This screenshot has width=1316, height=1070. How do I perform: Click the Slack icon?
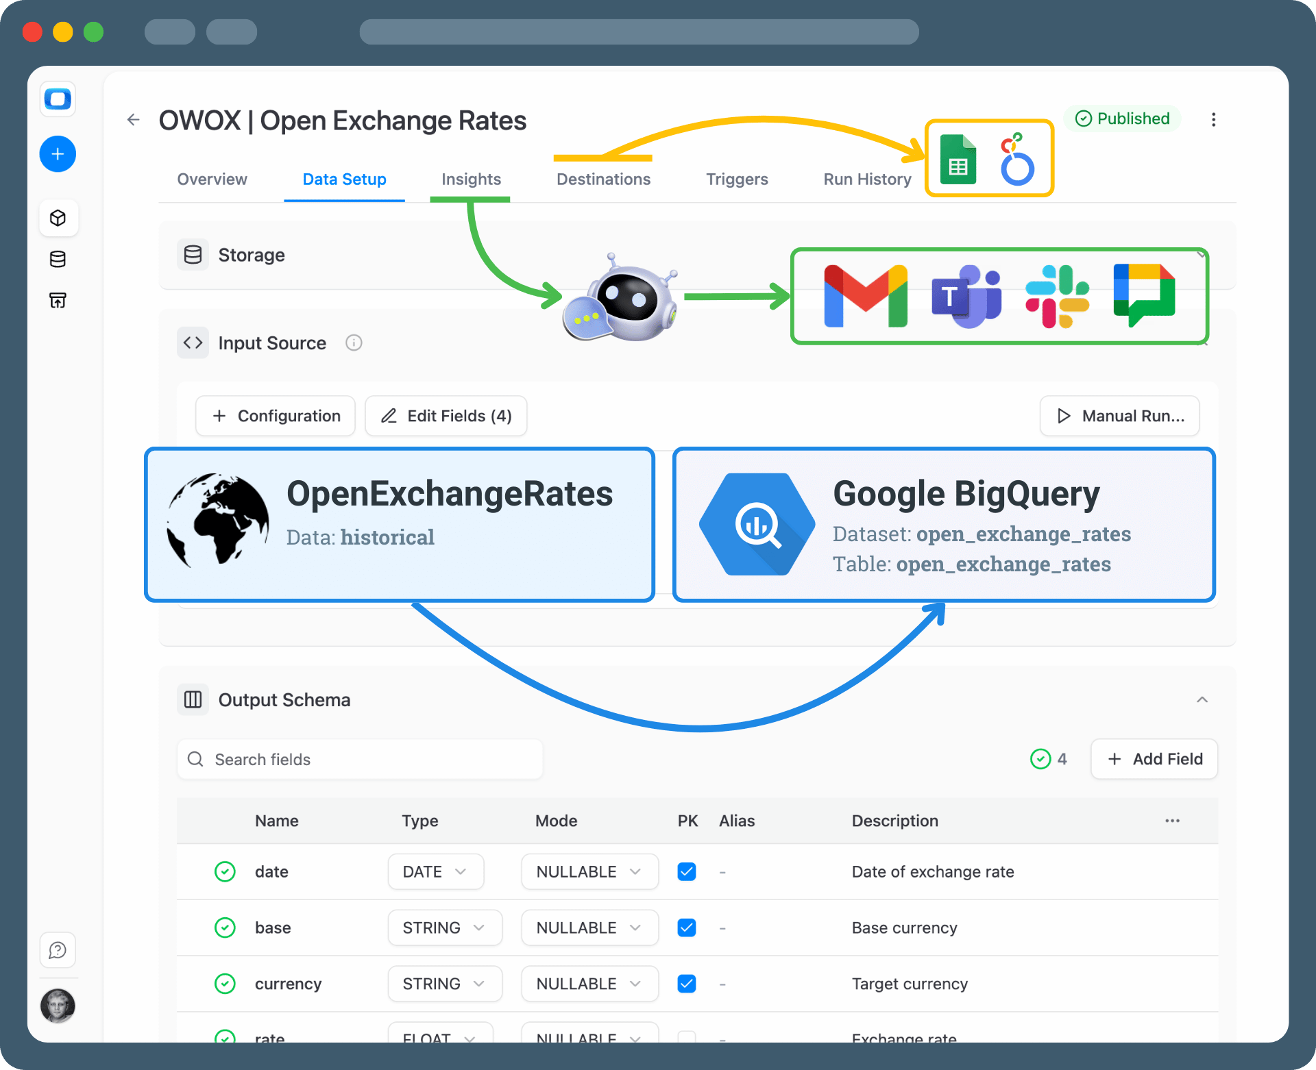coord(1057,297)
